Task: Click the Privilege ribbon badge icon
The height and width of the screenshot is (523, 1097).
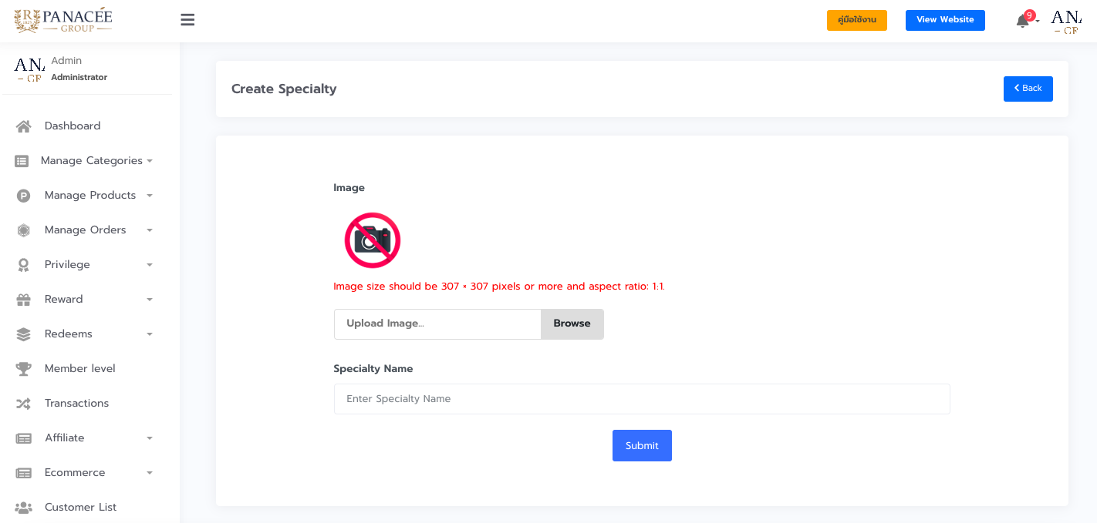Action: tap(24, 265)
